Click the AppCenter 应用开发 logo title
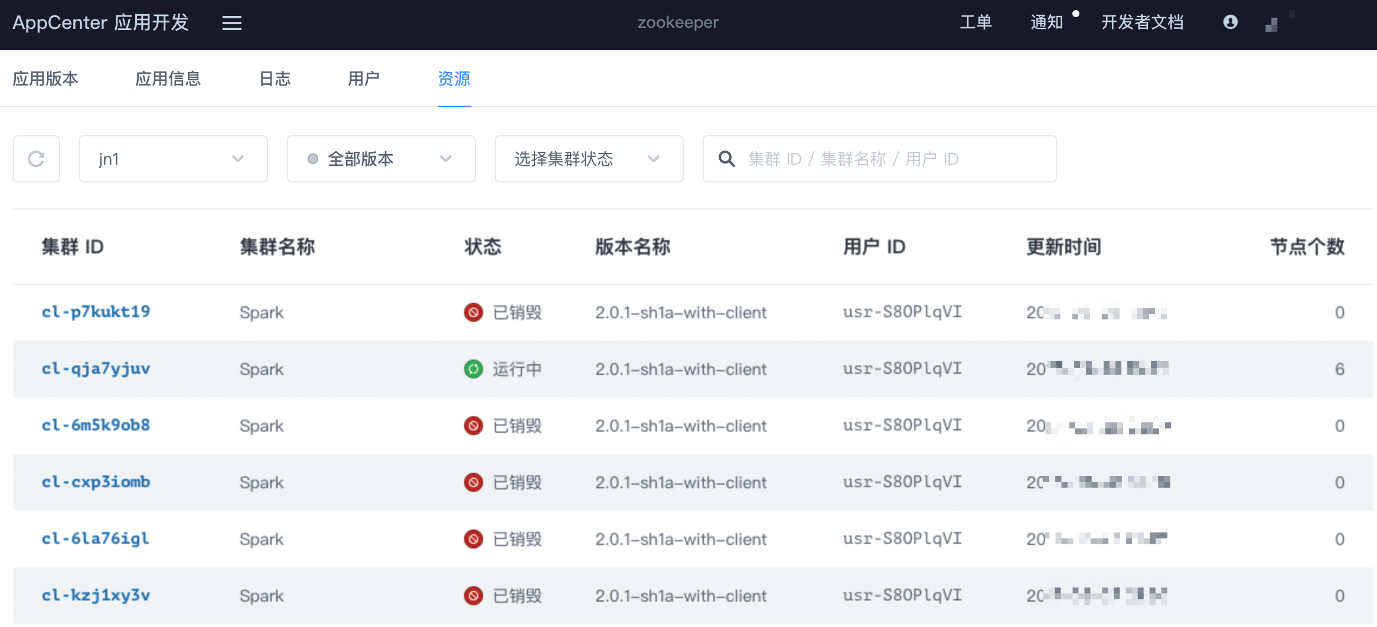The height and width of the screenshot is (627, 1377). pyautogui.click(x=100, y=22)
